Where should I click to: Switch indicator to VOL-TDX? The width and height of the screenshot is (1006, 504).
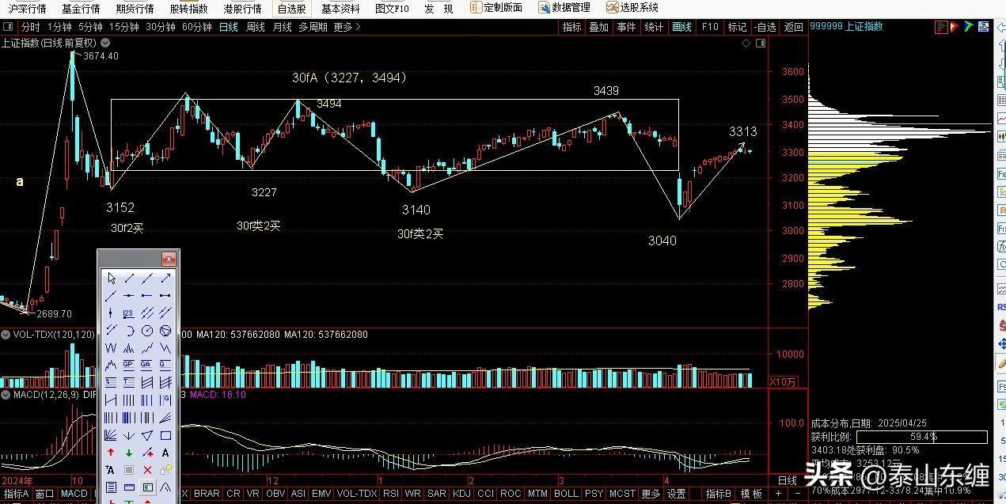coord(356,494)
